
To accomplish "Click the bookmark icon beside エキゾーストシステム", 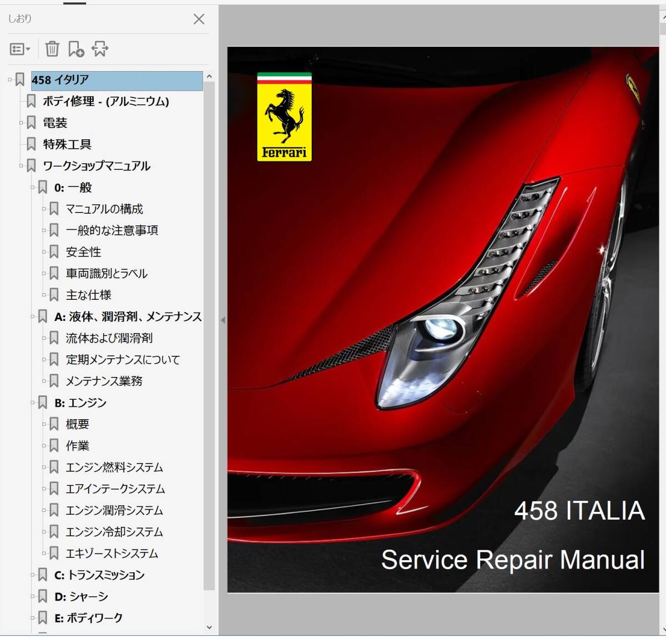I will point(54,554).
